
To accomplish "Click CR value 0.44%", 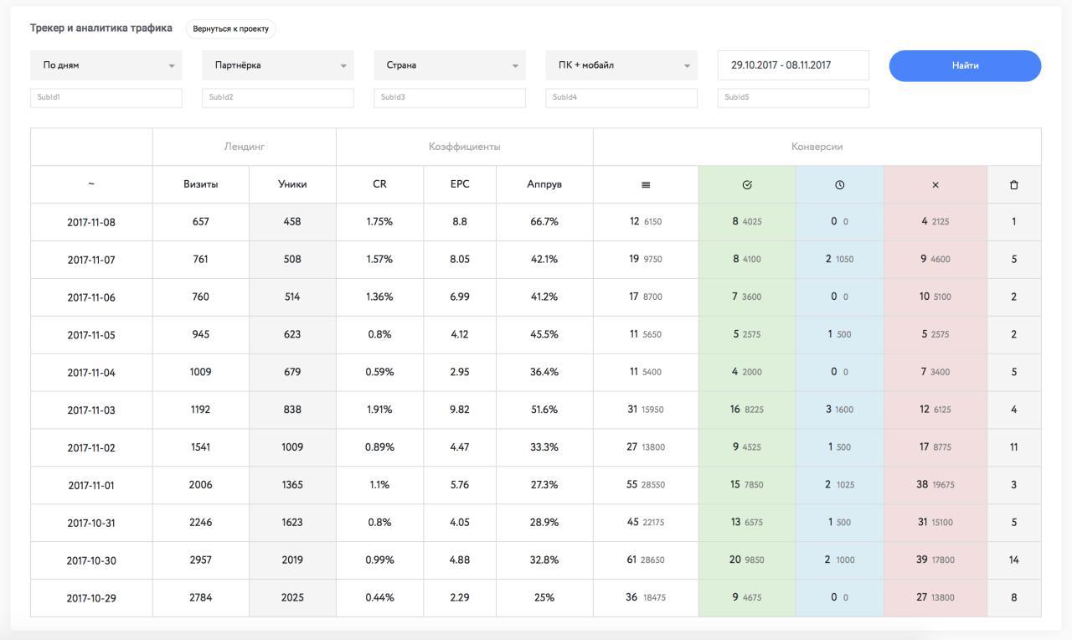I will point(379,597).
